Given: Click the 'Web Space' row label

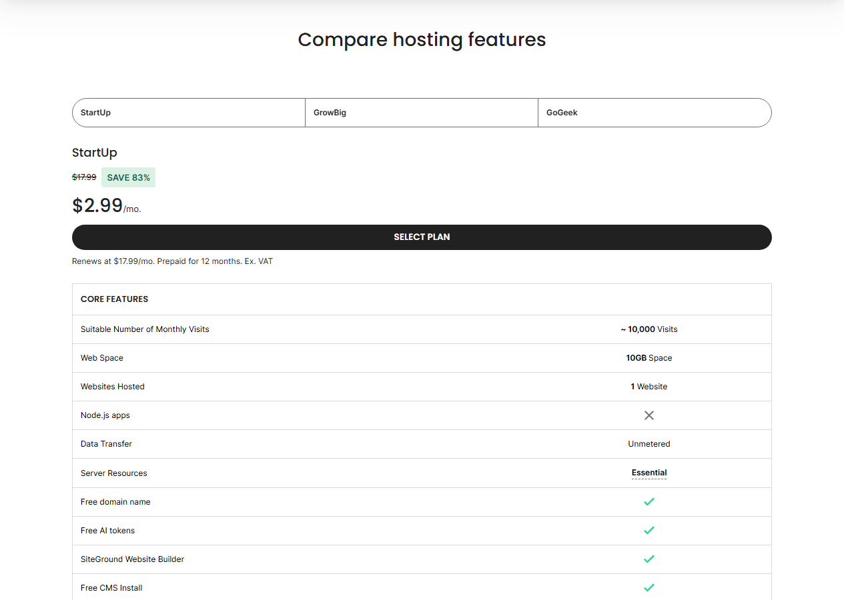Looking at the screenshot, I should 102,358.
